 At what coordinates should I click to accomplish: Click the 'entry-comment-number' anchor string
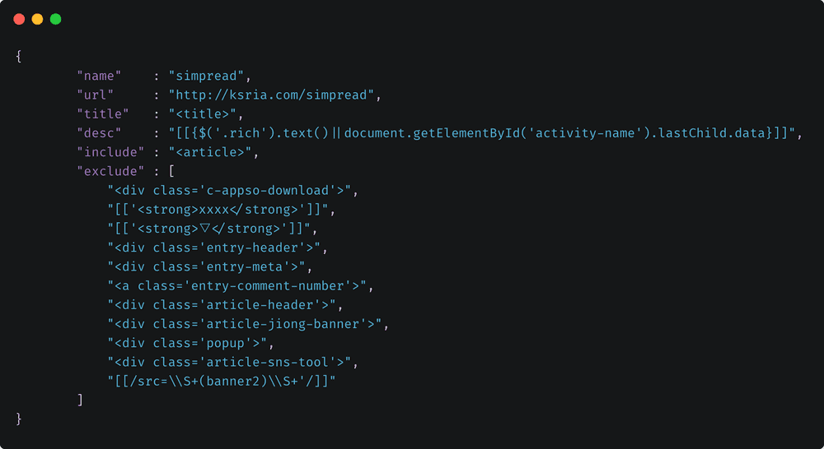click(x=241, y=286)
